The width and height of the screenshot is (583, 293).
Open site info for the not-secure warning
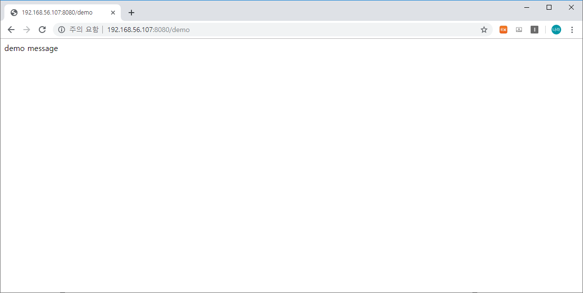pos(62,30)
